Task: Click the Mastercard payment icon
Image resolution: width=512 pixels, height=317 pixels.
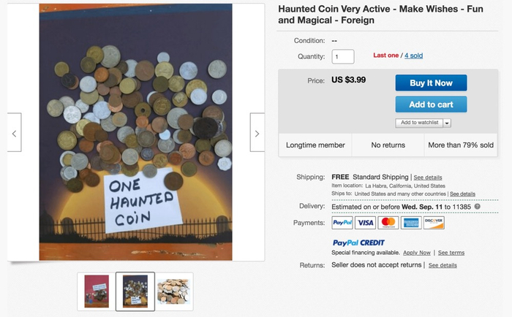Action: tap(388, 223)
